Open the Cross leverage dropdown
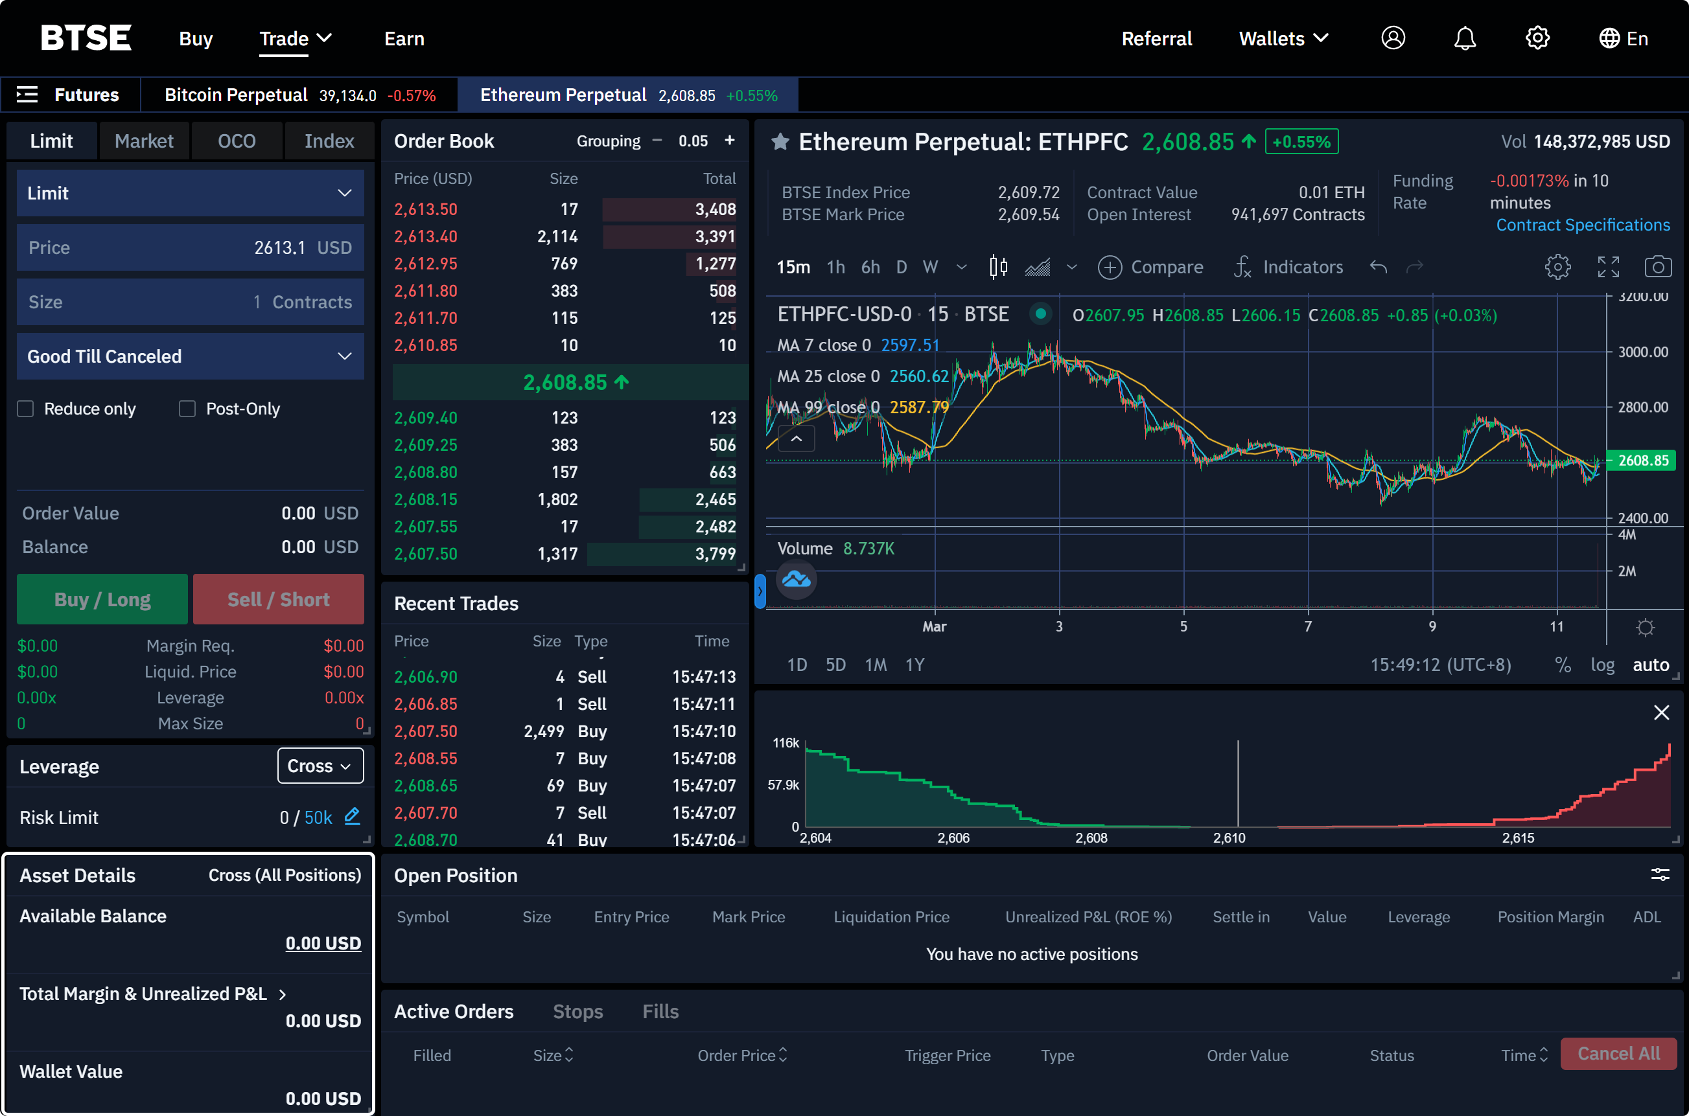1689x1116 pixels. point(320,765)
